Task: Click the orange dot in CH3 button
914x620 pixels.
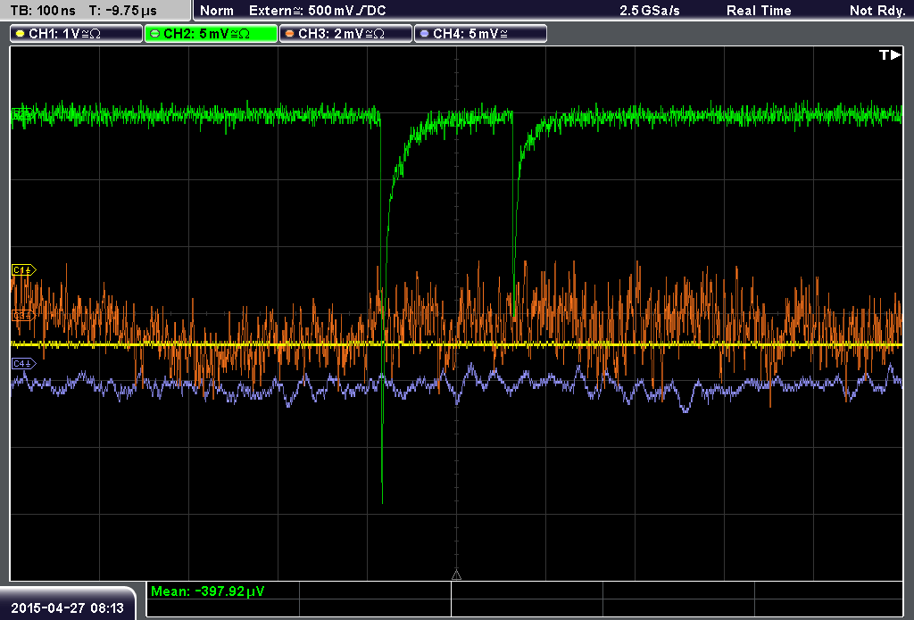Action: (289, 34)
